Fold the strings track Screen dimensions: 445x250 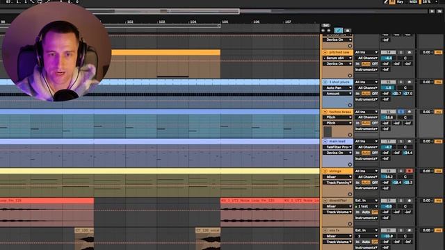(x=325, y=172)
